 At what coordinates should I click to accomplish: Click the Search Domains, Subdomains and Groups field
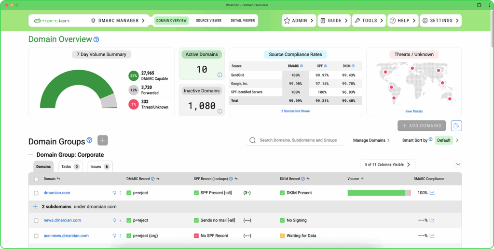[298, 140]
